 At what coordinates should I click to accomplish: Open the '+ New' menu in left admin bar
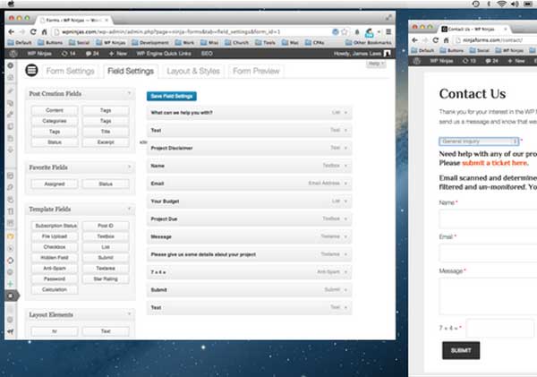tap(118, 54)
